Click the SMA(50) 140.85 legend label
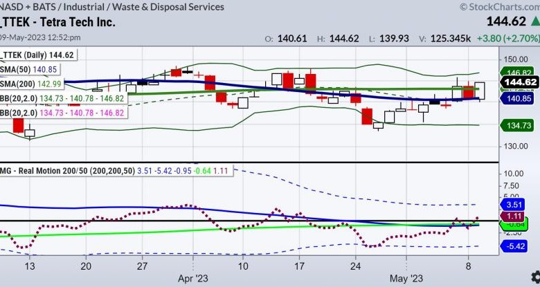The height and width of the screenshot is (287, 540). [28, 70]
